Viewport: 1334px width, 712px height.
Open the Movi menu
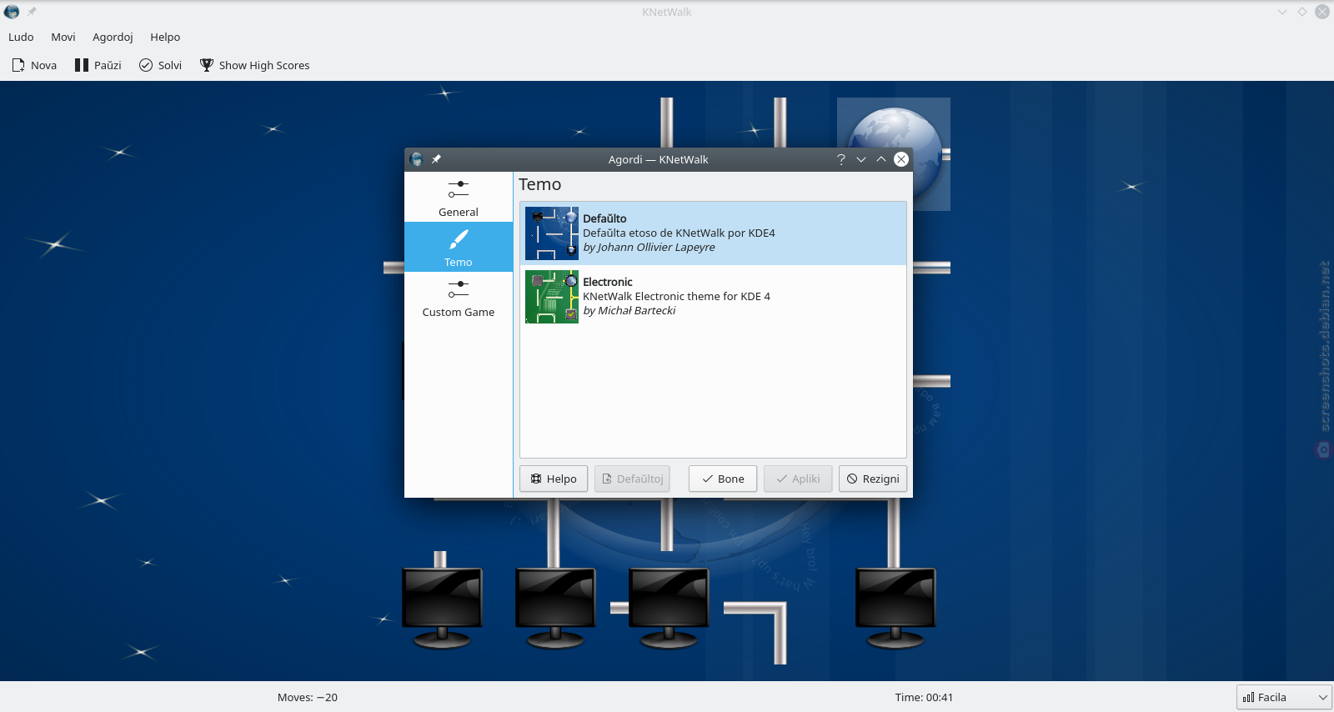click(63, 37)
